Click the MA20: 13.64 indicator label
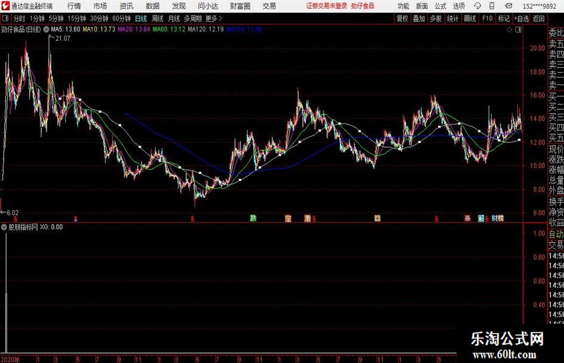 (134, 29)
